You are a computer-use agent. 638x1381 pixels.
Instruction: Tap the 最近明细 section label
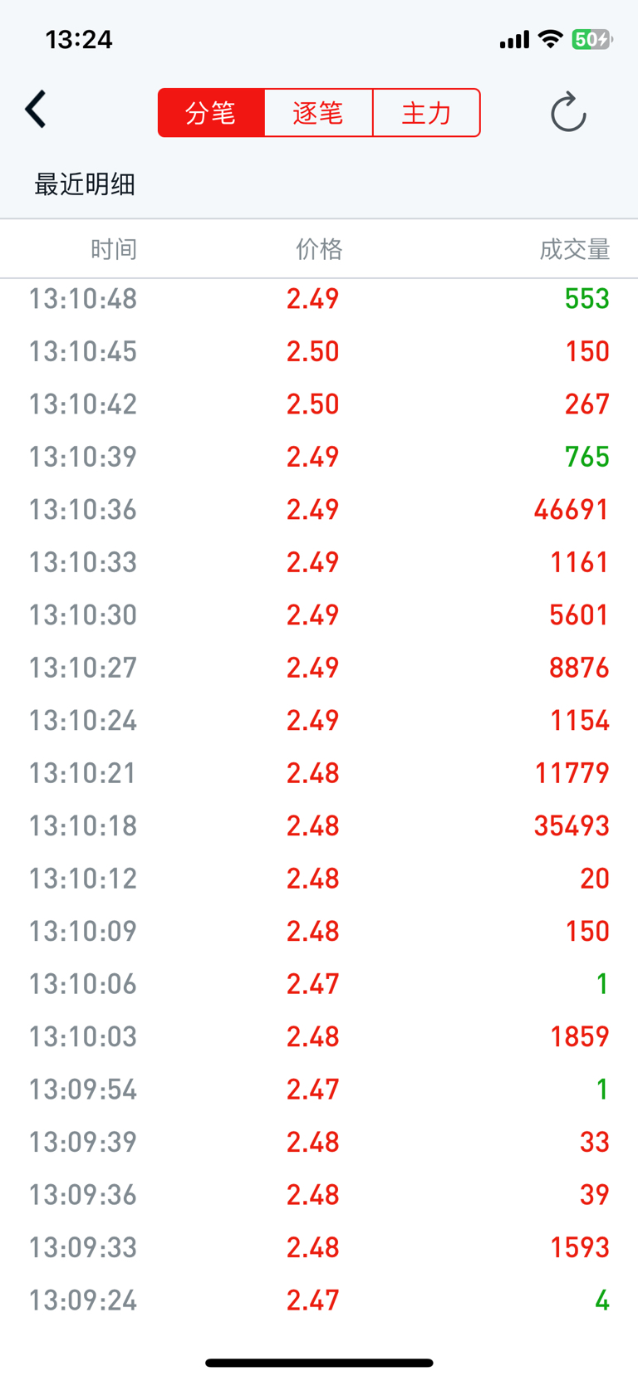point(85,184)
